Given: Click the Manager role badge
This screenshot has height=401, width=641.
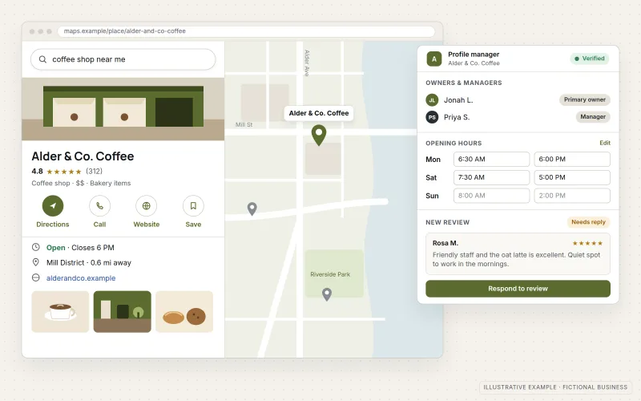Looking at the screenshot, I should pyautogui.click(x=593, y=116).
